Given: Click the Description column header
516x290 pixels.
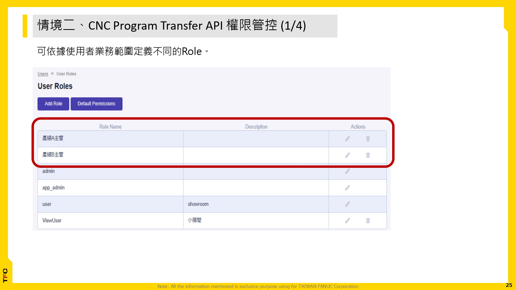Looking at the screenshot, I should pos(256,127).
